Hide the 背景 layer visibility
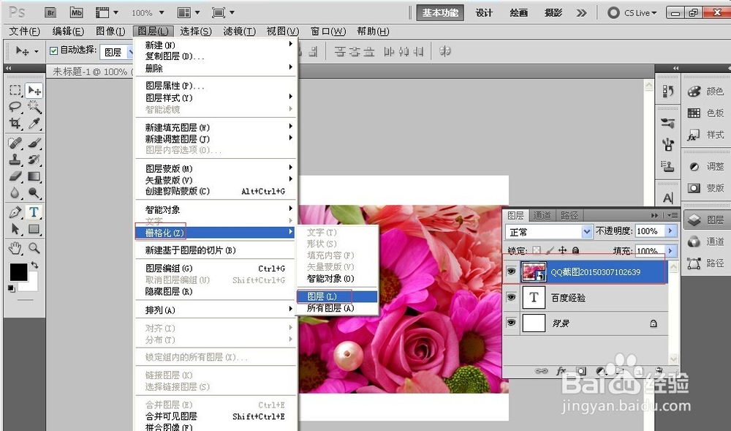This screenshot has height=431, width=731. click(x=511, y=323)
